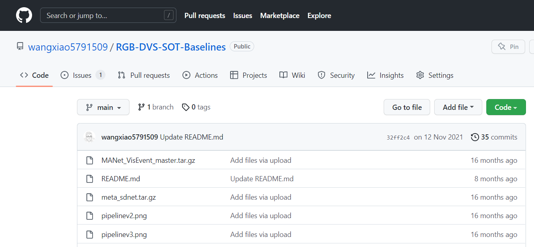Switch to the Code tab
Image resolution: width=534 pixels, height=247 pixels.
pos(34,75)
